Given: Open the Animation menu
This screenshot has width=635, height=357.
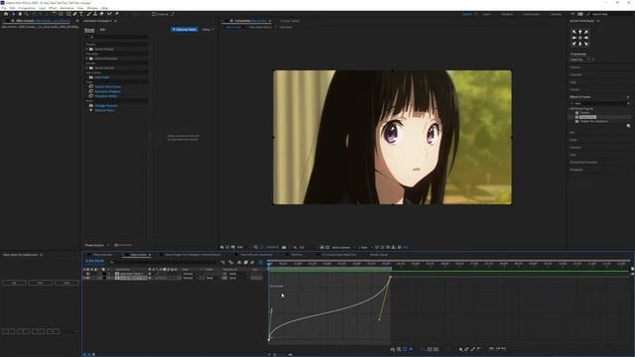Looking at the screenshot, I should pos(66,8).
